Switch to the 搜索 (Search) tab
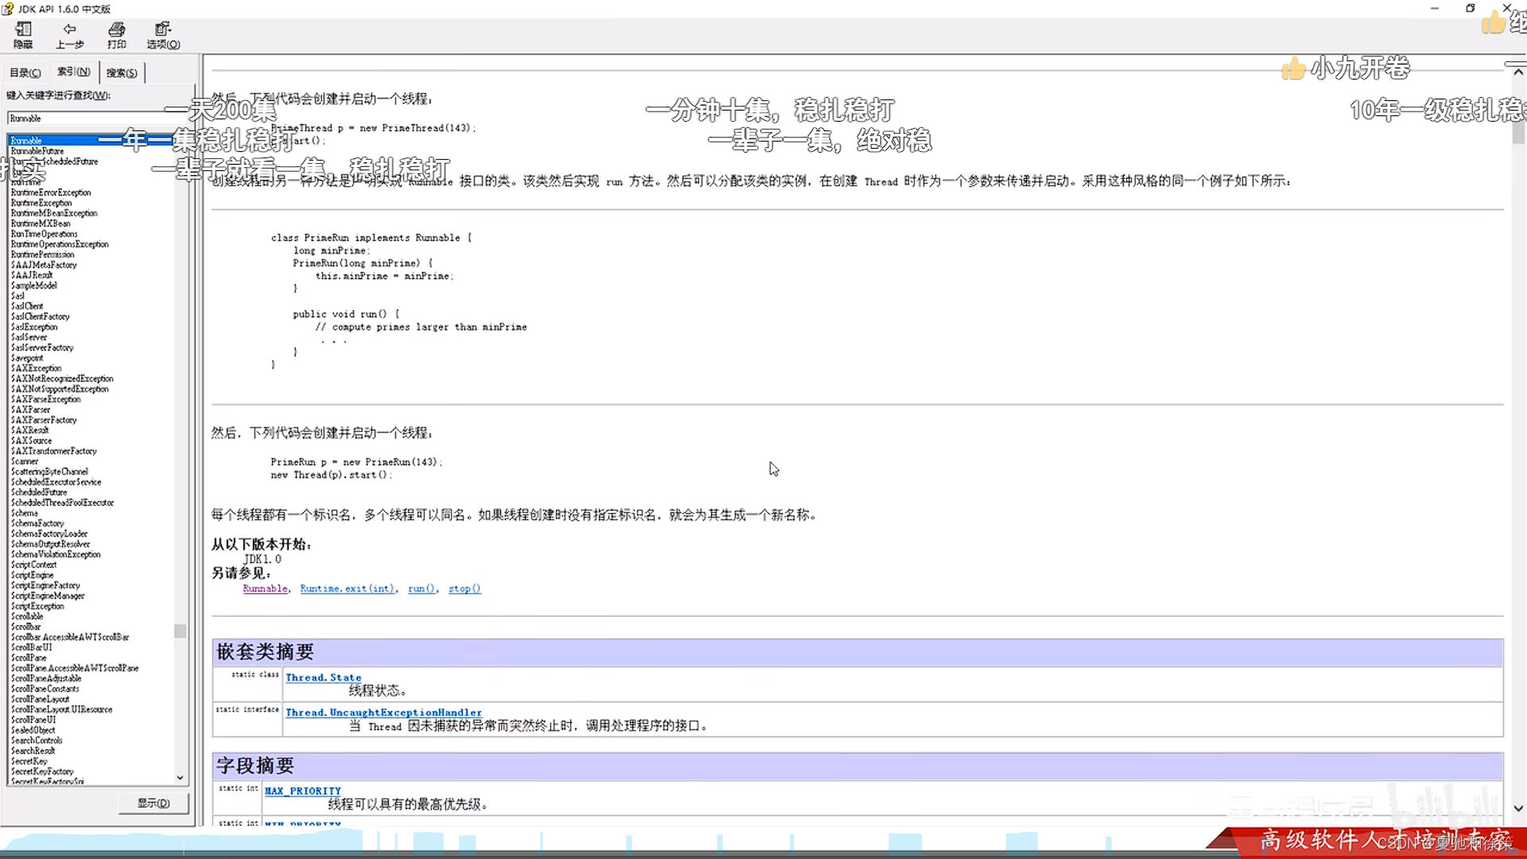This screenshot has height=859, width=1527. tap(122, 72)
